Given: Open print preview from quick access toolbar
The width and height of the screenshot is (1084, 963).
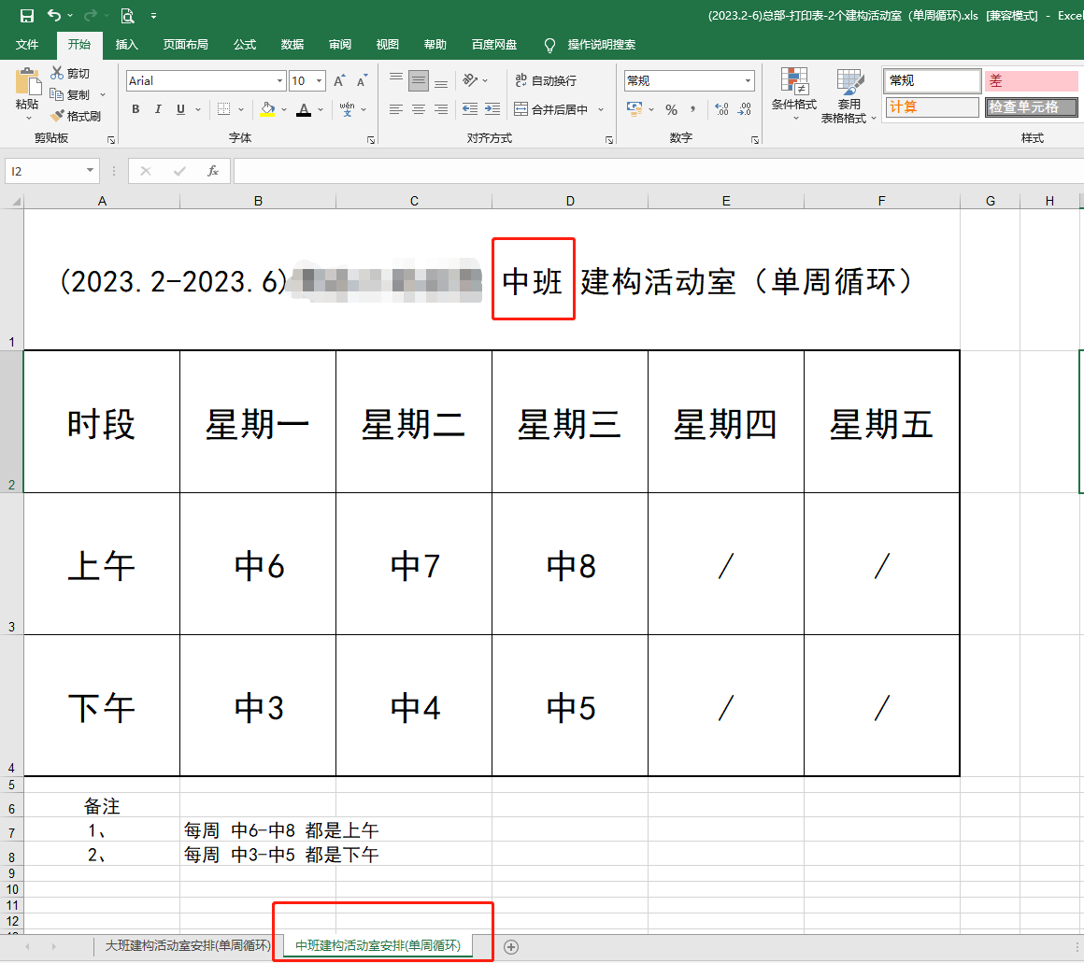Looking at the screenshot, I should (x=127, y=15).
